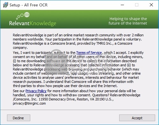Open the Terms of Service link
159x125 pixels.
pyautogui.click(x=89, y=53)
